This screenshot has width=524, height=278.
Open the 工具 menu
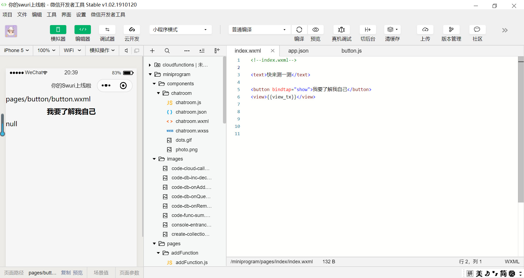(x=51, y=15)
